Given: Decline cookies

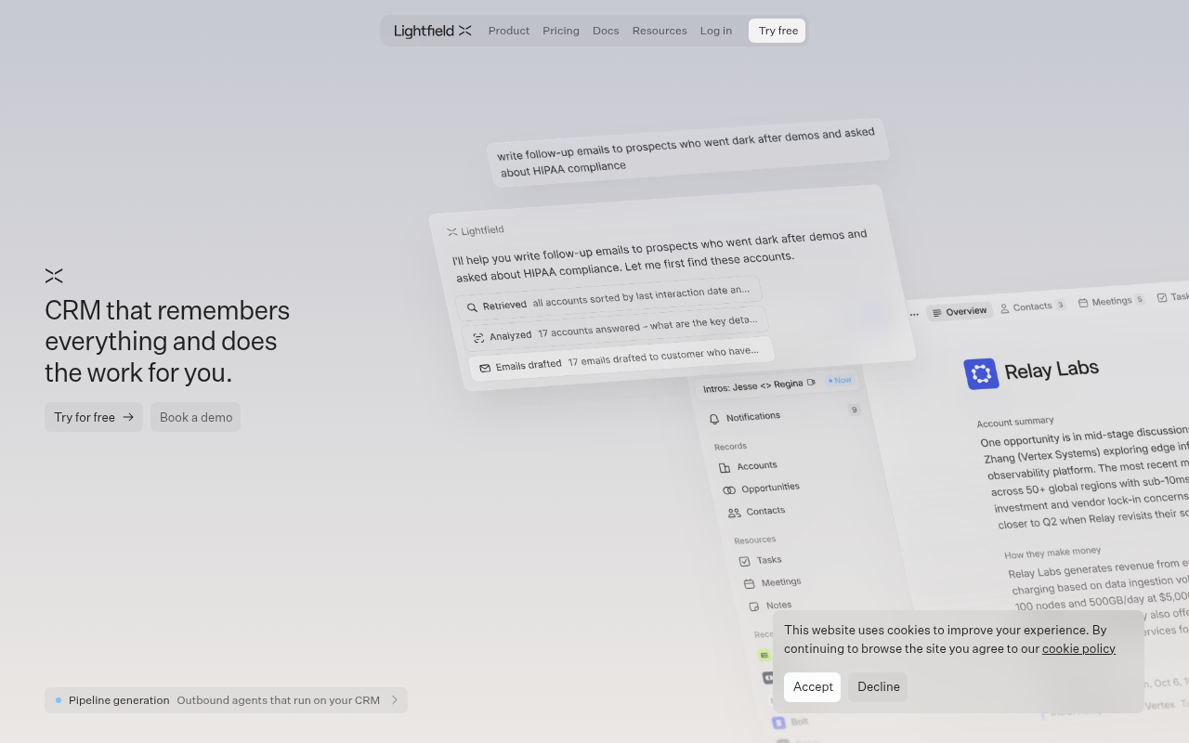Looking at the screenshot, I should coord(879,687).
